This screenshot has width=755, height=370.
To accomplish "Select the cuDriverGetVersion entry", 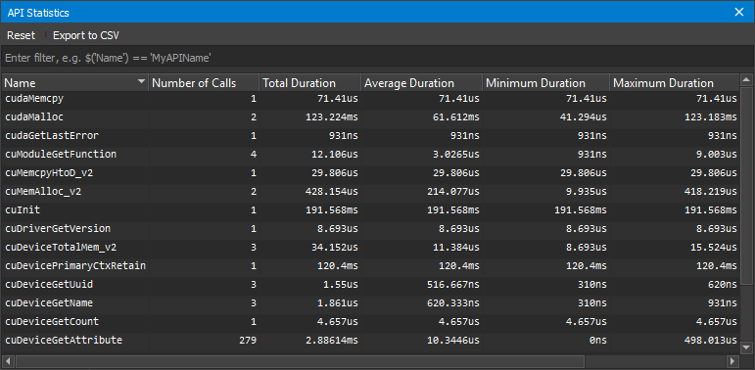I will coord(58,228).
